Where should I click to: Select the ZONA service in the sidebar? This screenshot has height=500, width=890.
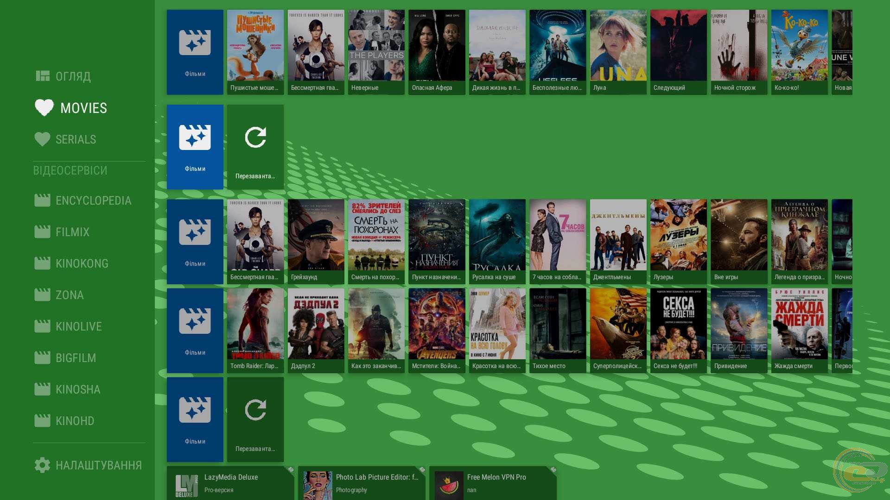coord(70,295)
